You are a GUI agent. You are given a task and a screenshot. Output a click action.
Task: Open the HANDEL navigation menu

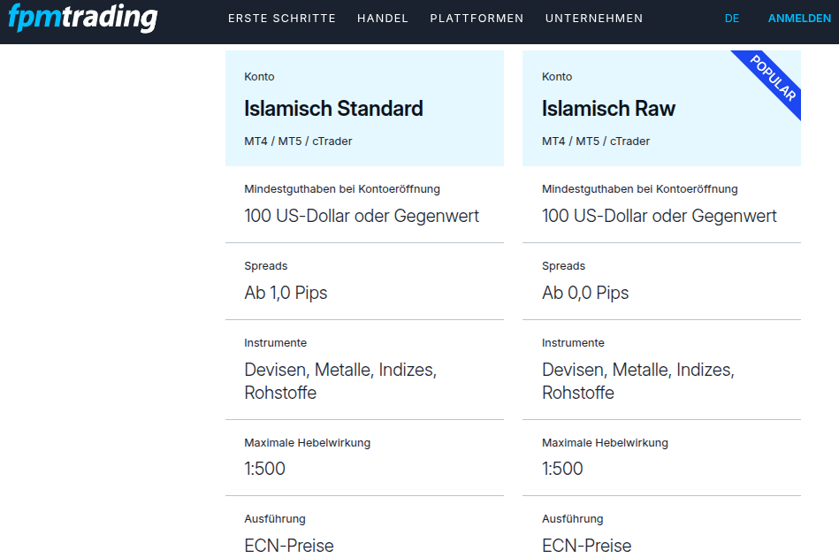click(x=382, y=18)
